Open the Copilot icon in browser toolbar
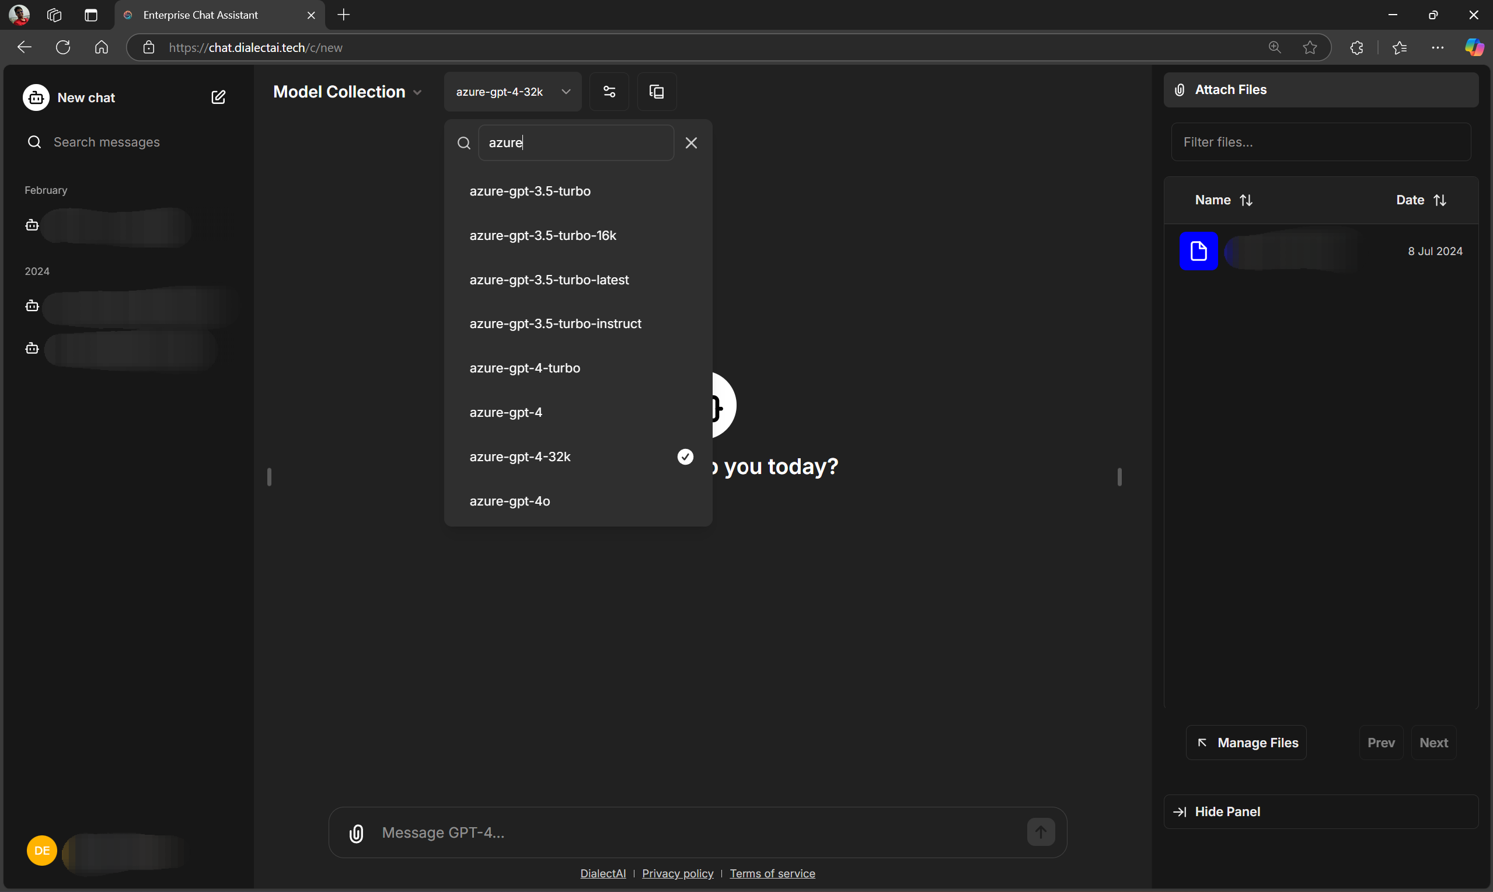Screen dimensions: 1493x892 coord(1474,47)
